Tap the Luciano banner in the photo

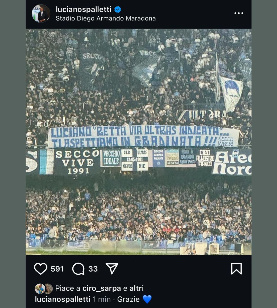point(144,136)
